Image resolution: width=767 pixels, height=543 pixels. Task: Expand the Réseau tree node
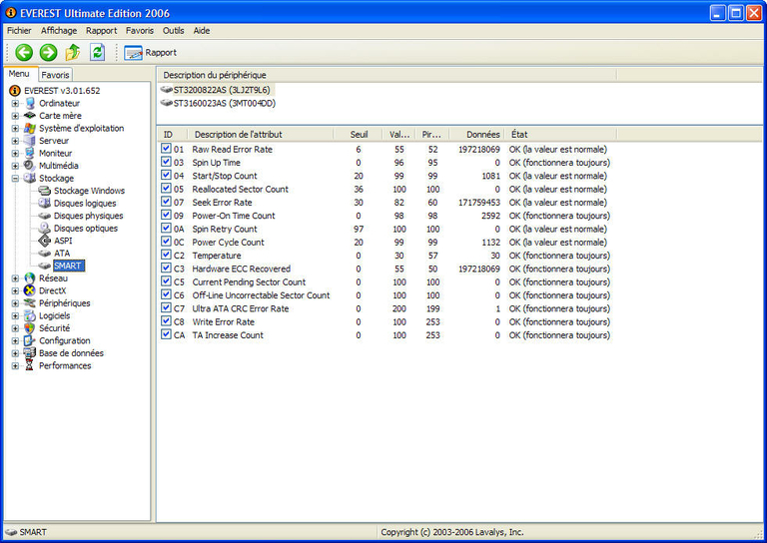15,278
